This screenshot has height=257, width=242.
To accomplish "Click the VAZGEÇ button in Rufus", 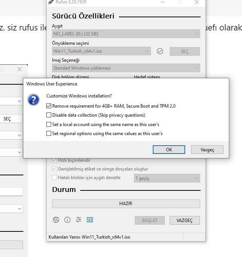I will point(185,220).
